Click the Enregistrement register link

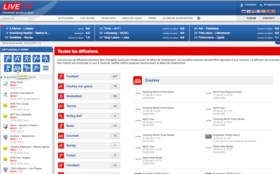tap(272, 4)
